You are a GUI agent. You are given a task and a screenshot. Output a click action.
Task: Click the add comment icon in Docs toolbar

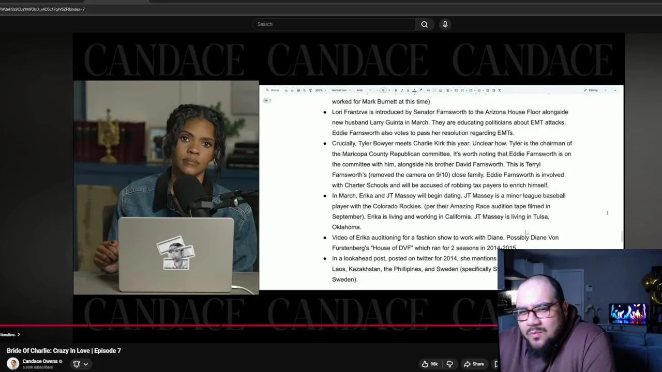click(x=434, y=90)
